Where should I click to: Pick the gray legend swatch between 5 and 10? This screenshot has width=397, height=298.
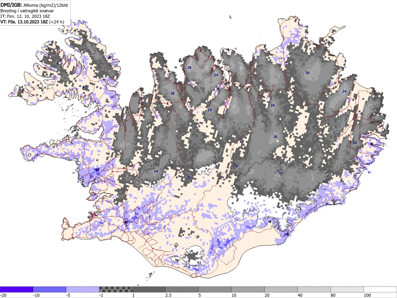[215, 289]
